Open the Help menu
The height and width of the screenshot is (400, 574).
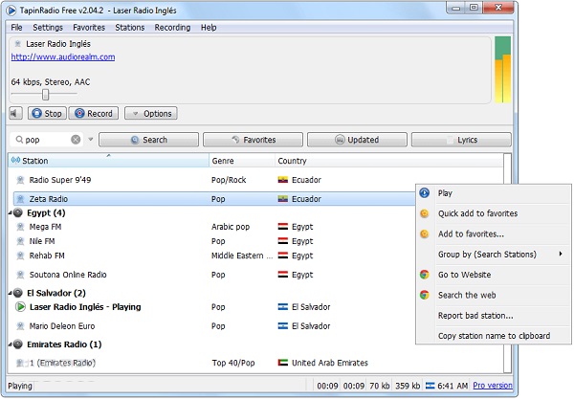(209, 28)
